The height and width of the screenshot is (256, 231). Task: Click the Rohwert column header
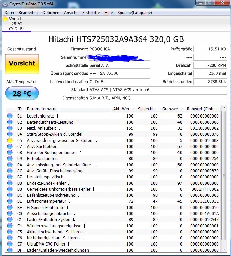203,109
